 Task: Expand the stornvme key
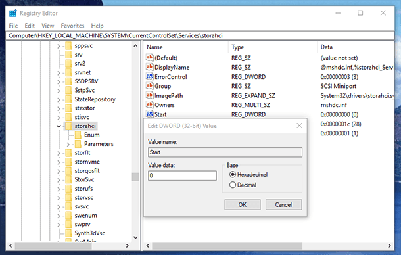pyautogui.click(x=59, y=162)
